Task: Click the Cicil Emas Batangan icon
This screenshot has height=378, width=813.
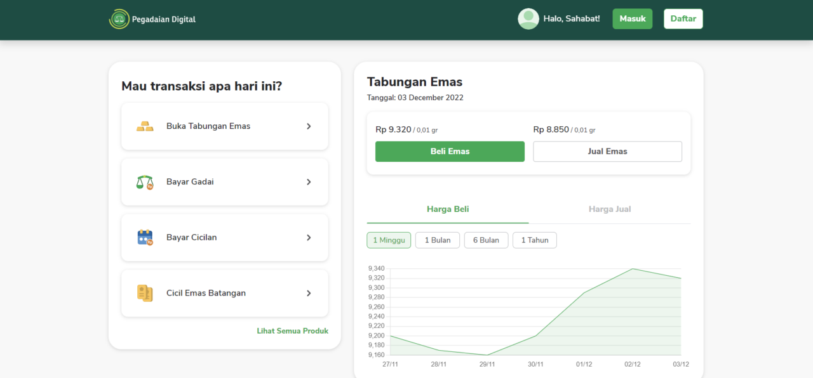Action: [145, 293]
